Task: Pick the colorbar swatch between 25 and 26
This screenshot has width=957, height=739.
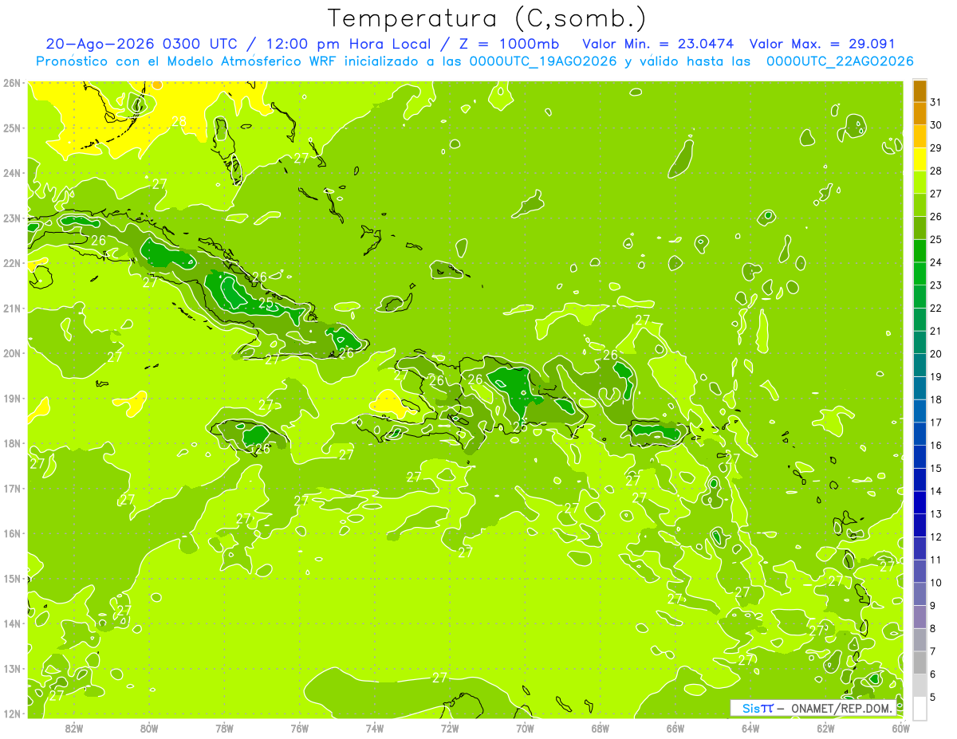Action: tap(920, 228)
